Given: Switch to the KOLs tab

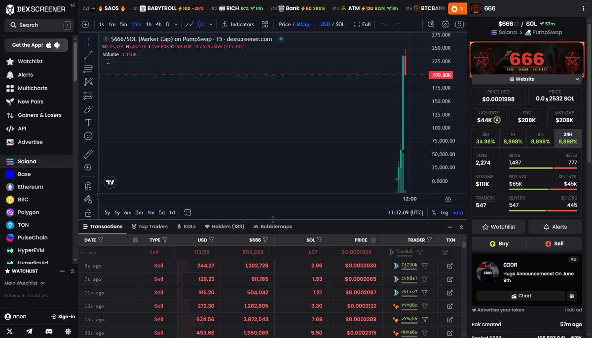Looking at the screenshot, I should point(186,227).
